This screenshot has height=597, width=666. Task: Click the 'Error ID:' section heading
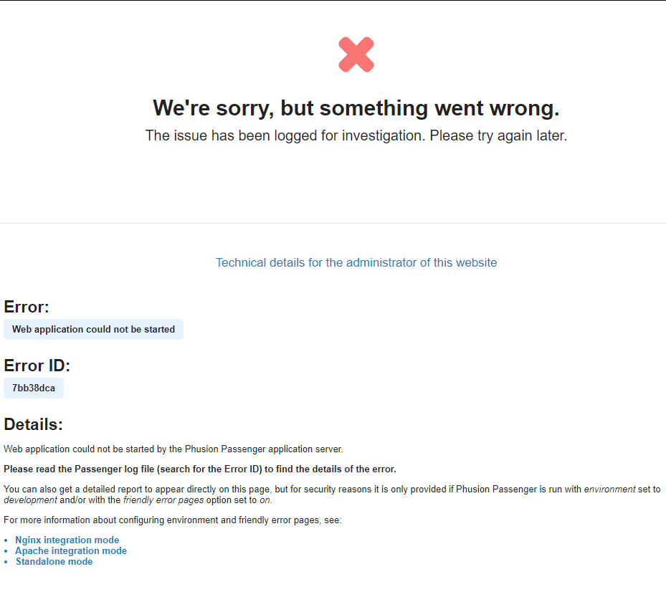coord(37,366)
